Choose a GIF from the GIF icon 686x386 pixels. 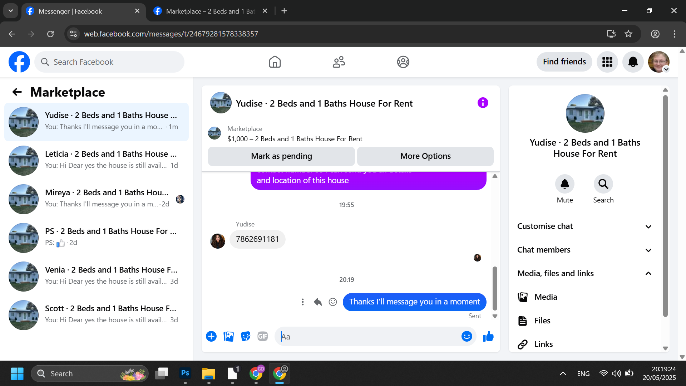click(263, 336)
